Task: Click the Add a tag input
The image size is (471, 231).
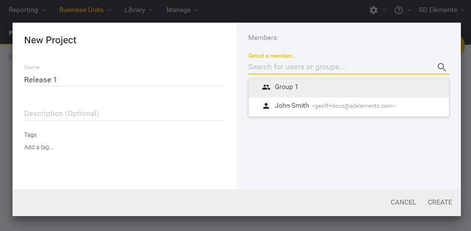Action: 39,147
